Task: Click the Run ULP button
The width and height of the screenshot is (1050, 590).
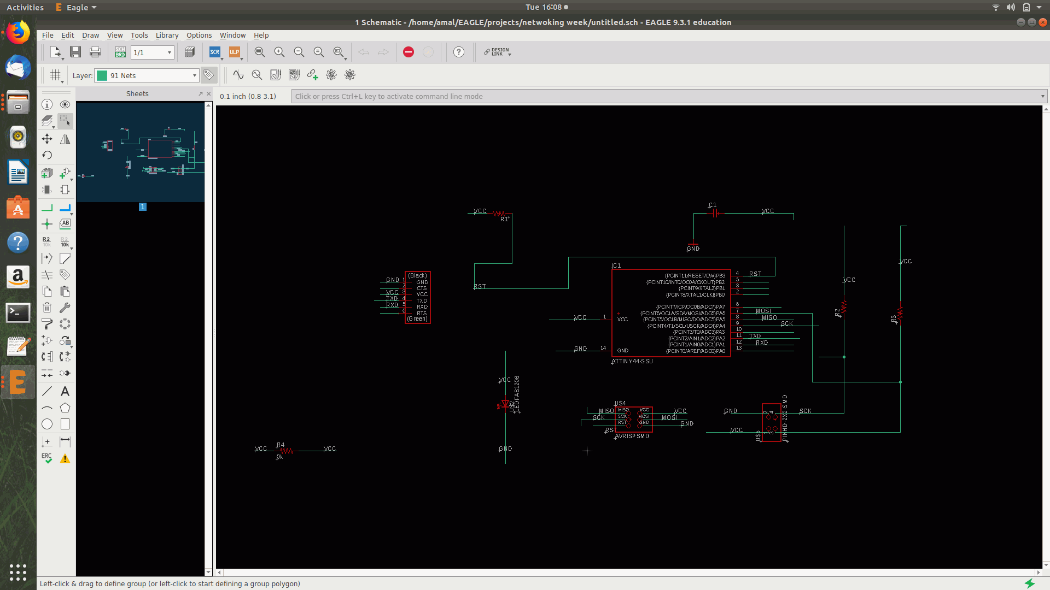Action: 235,52
